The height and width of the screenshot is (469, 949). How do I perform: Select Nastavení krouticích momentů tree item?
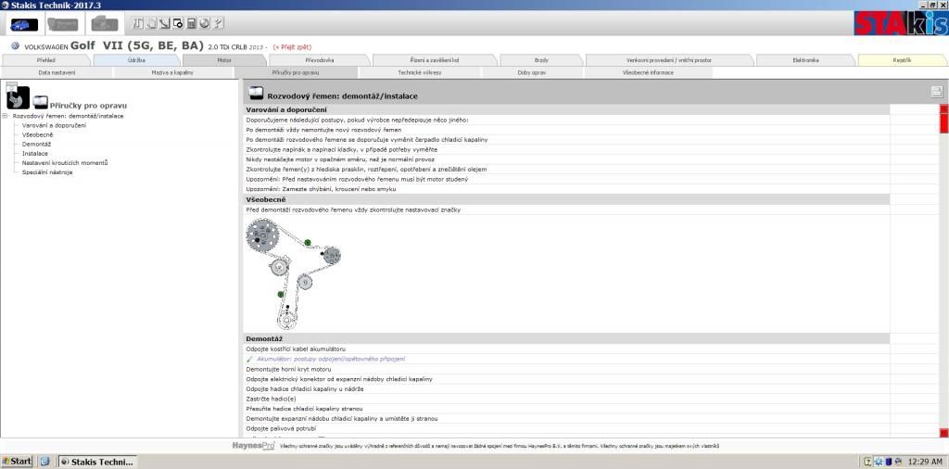pos(65,163)
